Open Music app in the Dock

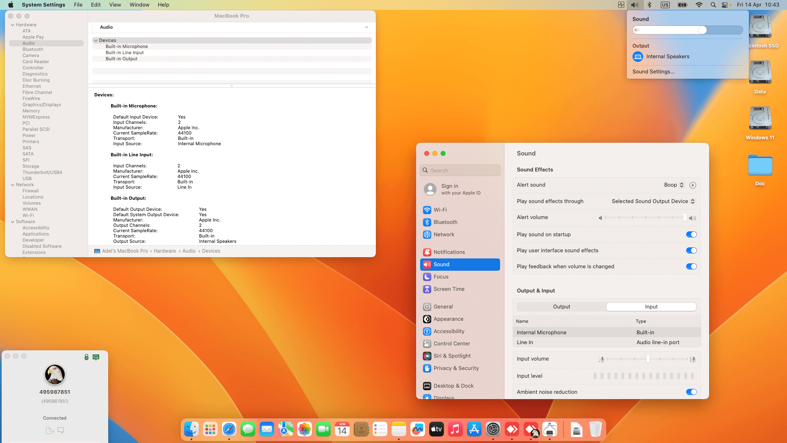455,429
